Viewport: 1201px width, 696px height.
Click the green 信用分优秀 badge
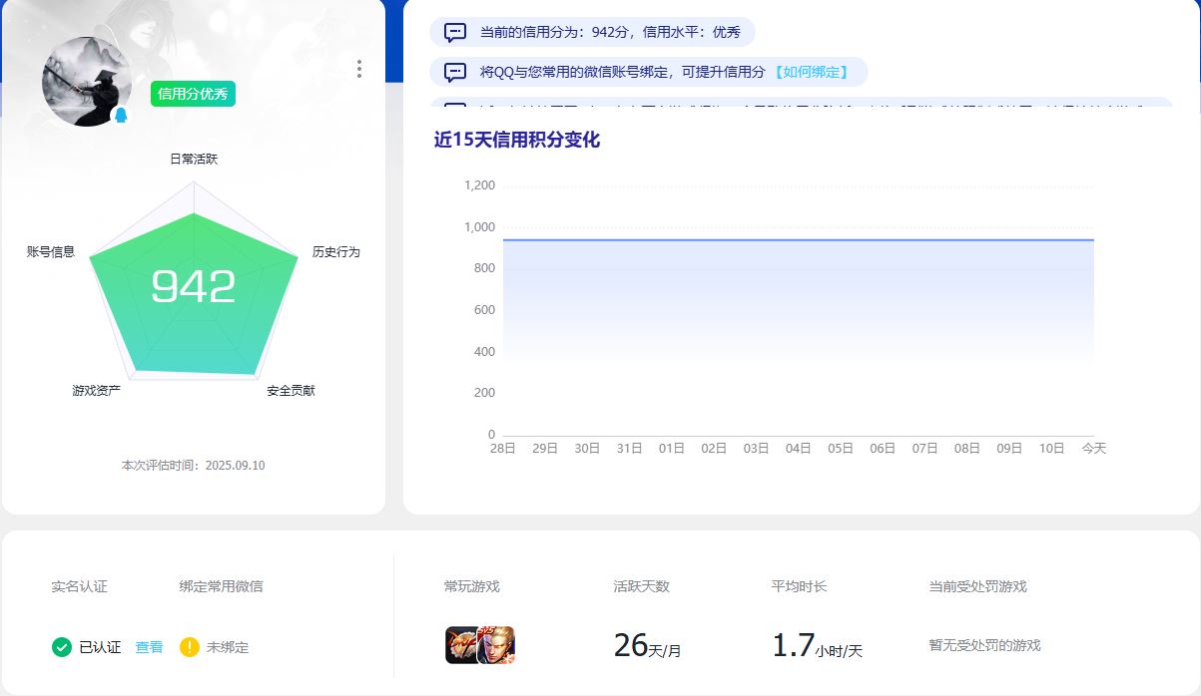click(194, 94)
